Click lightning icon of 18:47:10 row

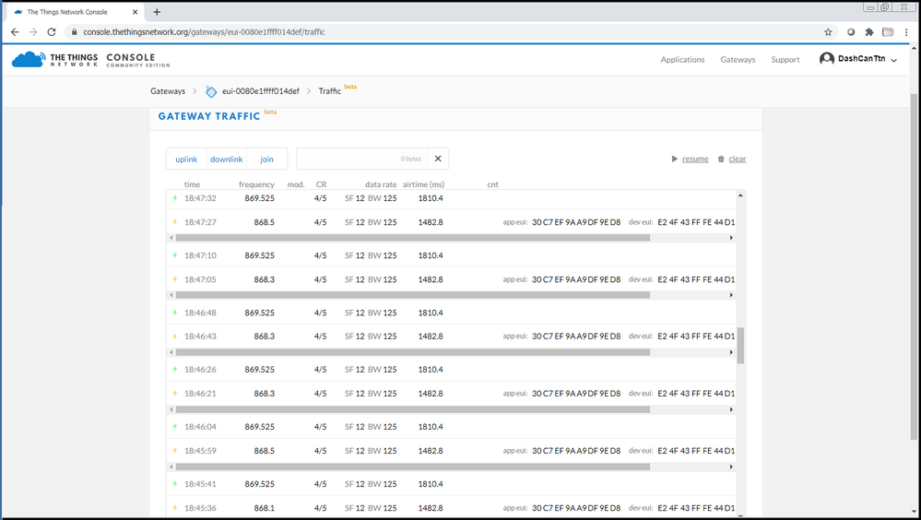pyautogui.click(x=174, y=255)
